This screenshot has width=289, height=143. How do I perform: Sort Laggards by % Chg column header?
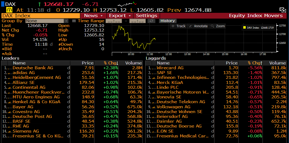coord(251,63)
